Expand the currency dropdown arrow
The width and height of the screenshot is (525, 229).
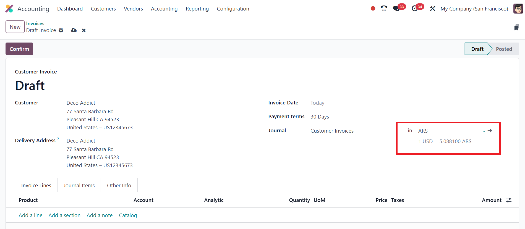484,131
